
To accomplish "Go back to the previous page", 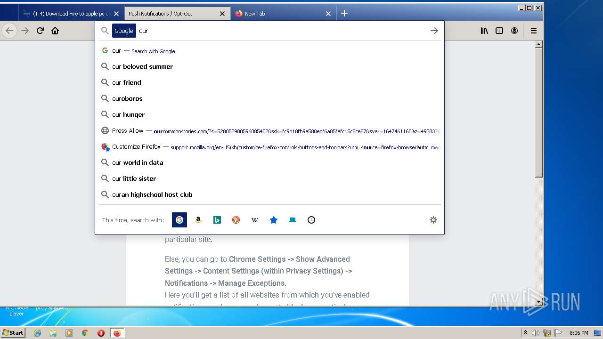I will coord(9,31).
